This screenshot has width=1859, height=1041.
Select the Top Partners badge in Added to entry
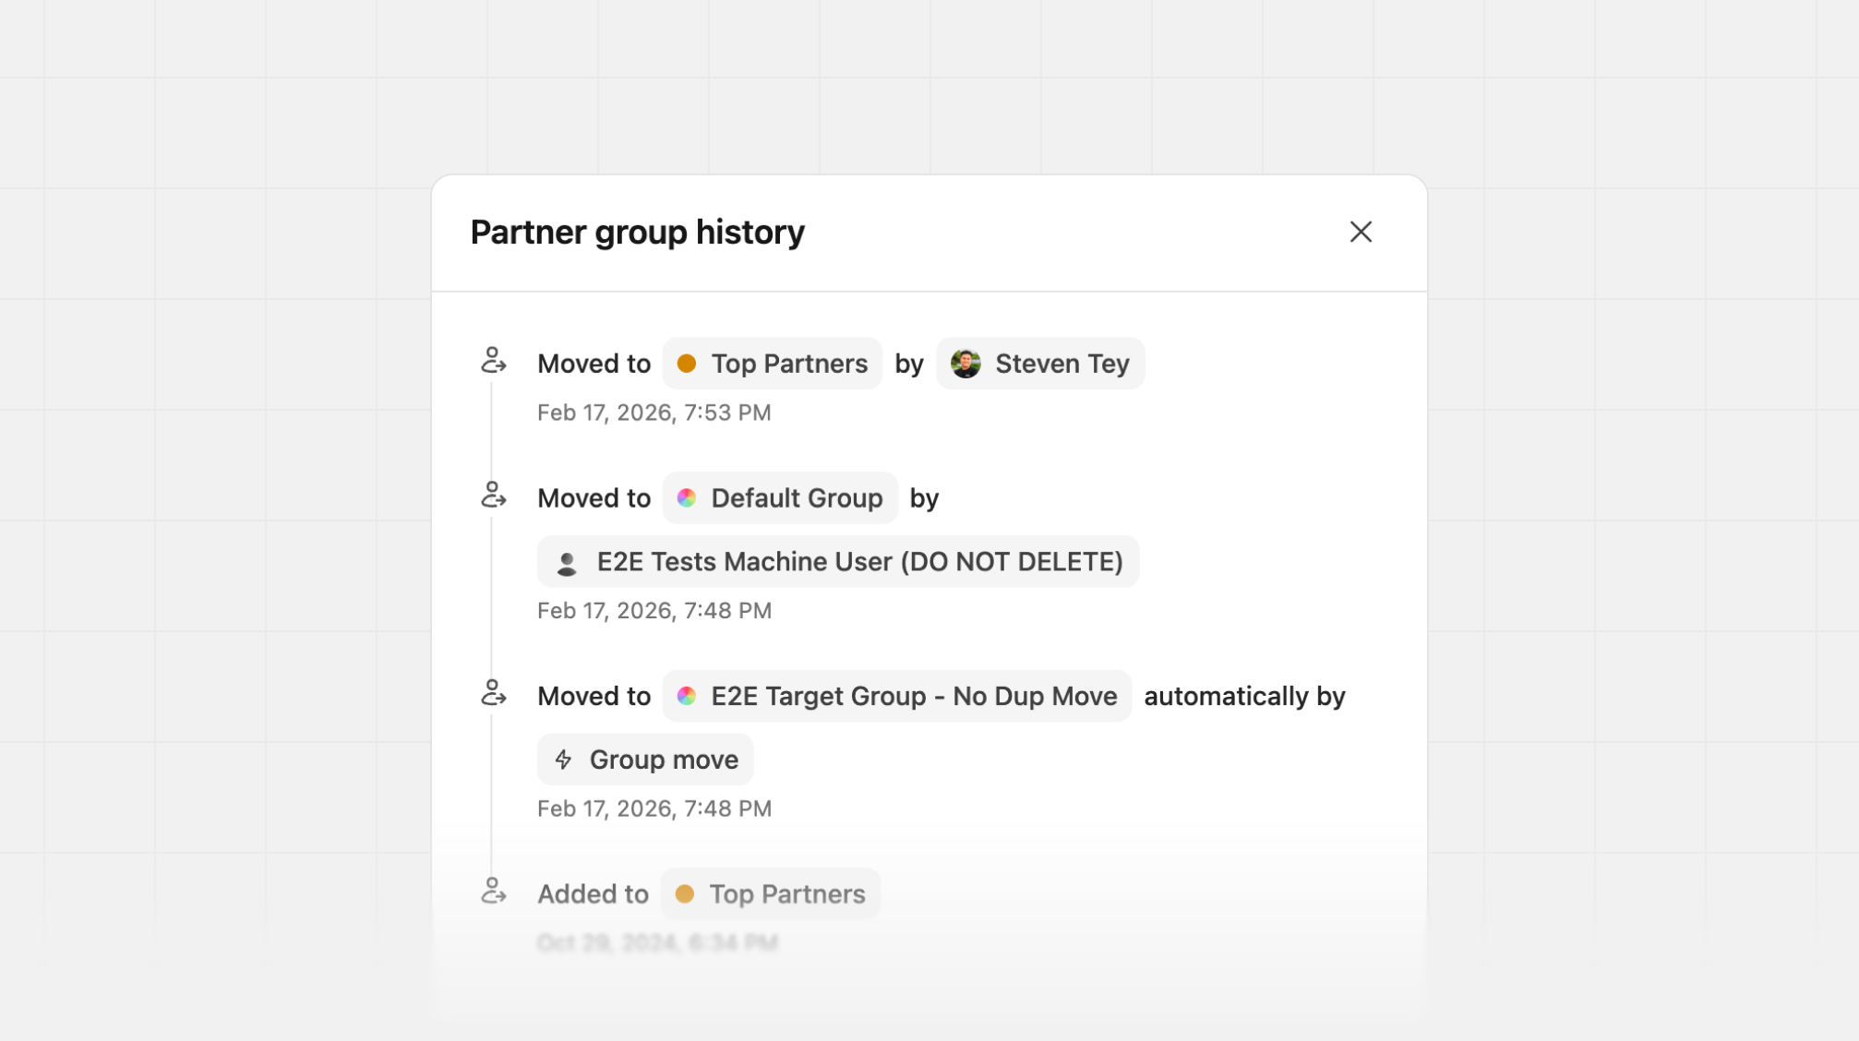(x=770, y=892)
